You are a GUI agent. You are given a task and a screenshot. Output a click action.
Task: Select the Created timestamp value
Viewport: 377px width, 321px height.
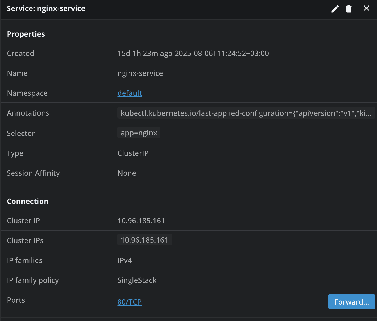click(x=193, y=53)
